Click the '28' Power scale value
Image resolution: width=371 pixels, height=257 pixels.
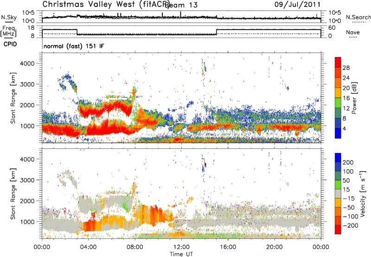(x=346, y=68)
